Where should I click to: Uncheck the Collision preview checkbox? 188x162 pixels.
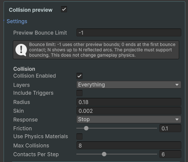click(x=64, y=10)
